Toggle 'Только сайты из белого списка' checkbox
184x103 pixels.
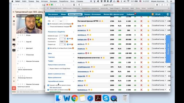coord(48,90)
